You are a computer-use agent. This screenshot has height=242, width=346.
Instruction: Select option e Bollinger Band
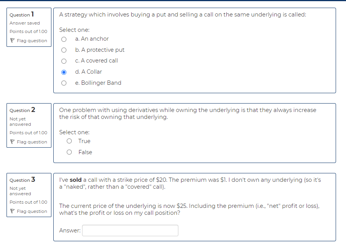64,83
